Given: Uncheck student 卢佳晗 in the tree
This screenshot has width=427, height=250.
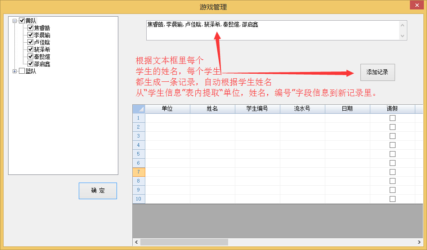Looking at the screenshot, I should pos(31,42).
